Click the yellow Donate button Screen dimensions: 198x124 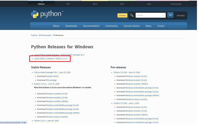click(x=122, y=15)
